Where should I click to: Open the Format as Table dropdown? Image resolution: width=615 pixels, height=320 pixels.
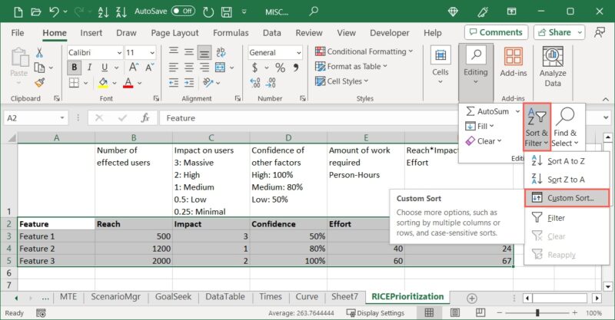pyautogui.click(x=351, y=66)
